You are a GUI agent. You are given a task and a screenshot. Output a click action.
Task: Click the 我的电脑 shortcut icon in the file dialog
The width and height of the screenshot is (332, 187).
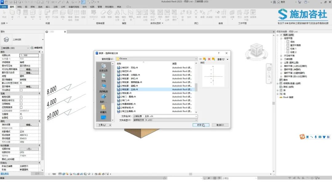click(104, 86)
